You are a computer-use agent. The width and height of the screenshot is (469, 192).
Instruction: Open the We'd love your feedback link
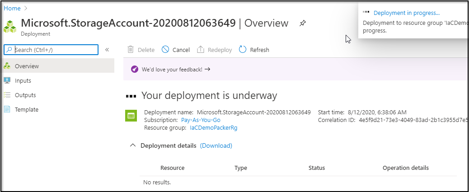[x=172, y=70]
